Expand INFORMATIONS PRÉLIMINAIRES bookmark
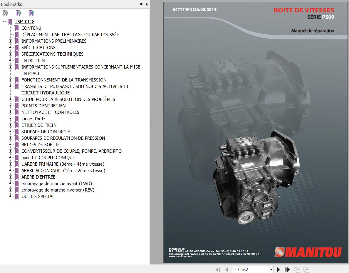The width and height of the screenshot is (349, 273). coord(10,41)
